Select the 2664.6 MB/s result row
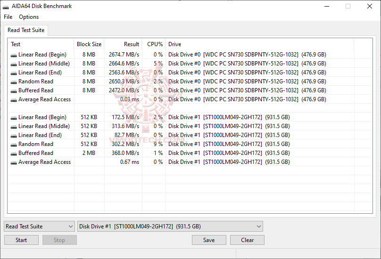381x259 pixels. pyautogui.click(x=190, y=64)
